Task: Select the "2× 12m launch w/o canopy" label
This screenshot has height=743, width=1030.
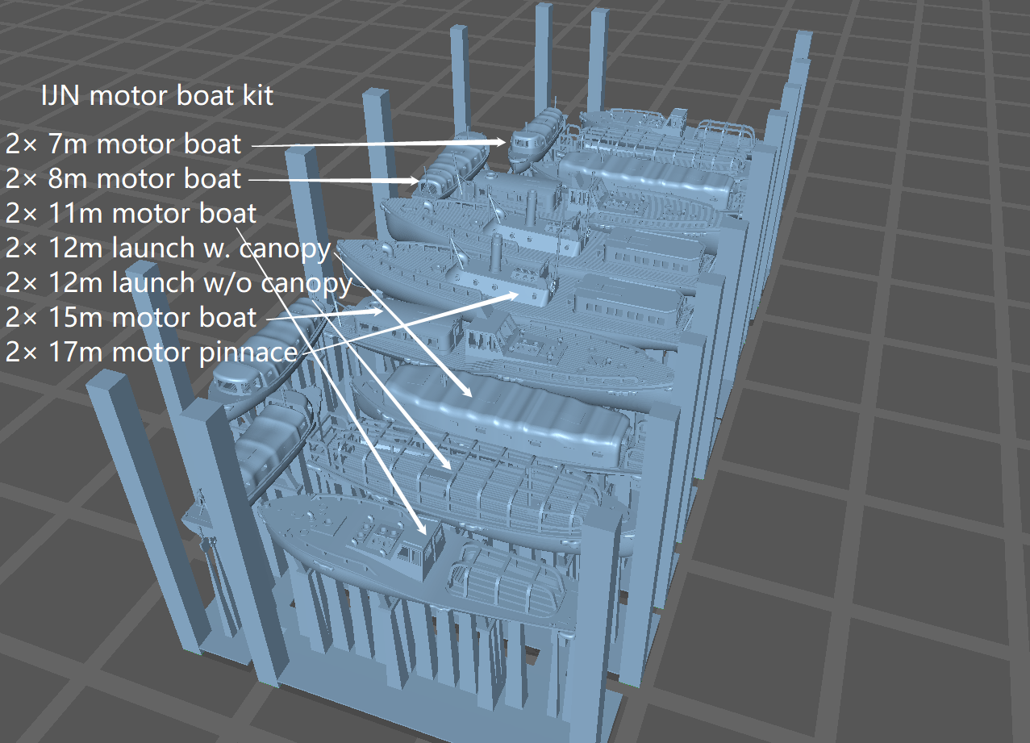Action: pyautogui.click(x=178, y=283)
